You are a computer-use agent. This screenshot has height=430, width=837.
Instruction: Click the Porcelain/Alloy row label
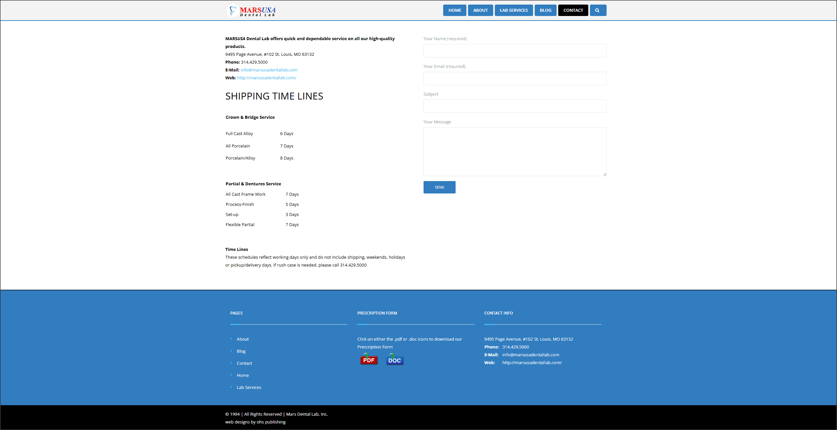click(x=240, y=158)
